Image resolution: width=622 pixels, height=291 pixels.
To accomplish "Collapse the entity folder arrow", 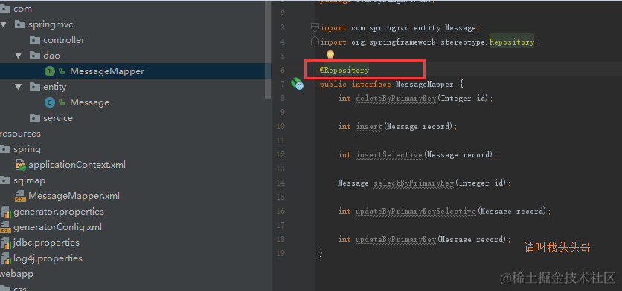I will [x=19, y=87].
